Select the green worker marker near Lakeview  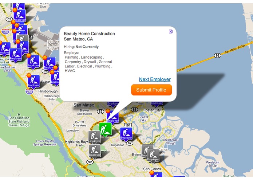pos(105,129)
